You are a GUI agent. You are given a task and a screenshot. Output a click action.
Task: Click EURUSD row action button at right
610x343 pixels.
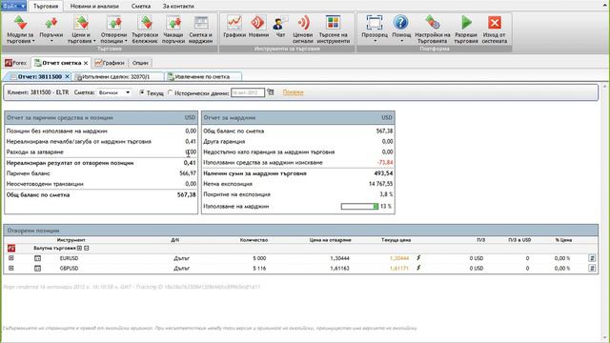point(592,258)
